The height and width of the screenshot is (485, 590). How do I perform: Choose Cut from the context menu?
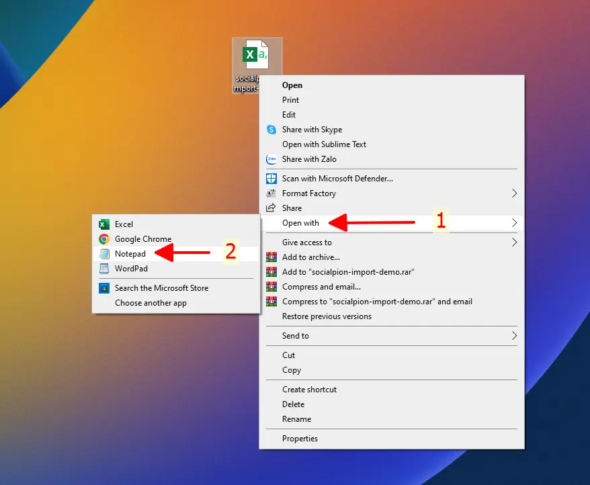[391, 355]
